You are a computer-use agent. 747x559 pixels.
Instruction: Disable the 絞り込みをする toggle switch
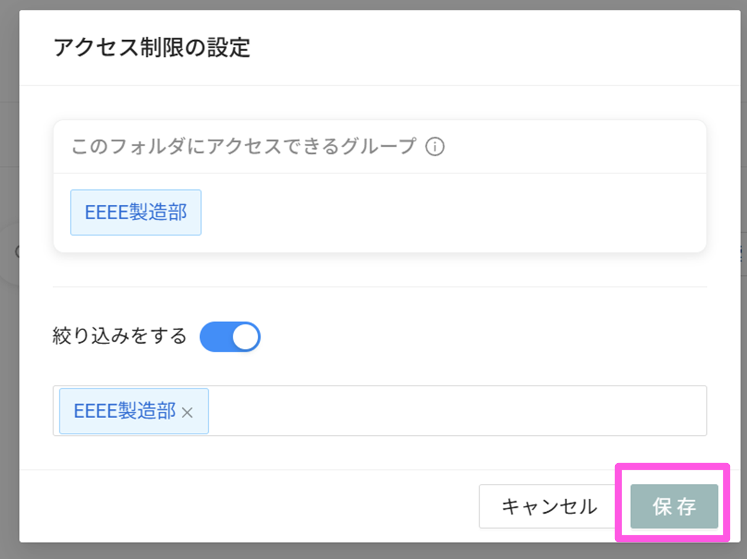[230, 337]
